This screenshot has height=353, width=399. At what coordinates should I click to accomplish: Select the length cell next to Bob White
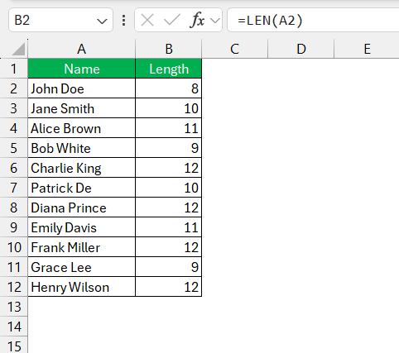coord(169,148)
